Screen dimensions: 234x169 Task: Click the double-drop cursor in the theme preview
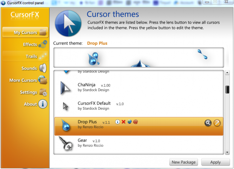(94, 59)
